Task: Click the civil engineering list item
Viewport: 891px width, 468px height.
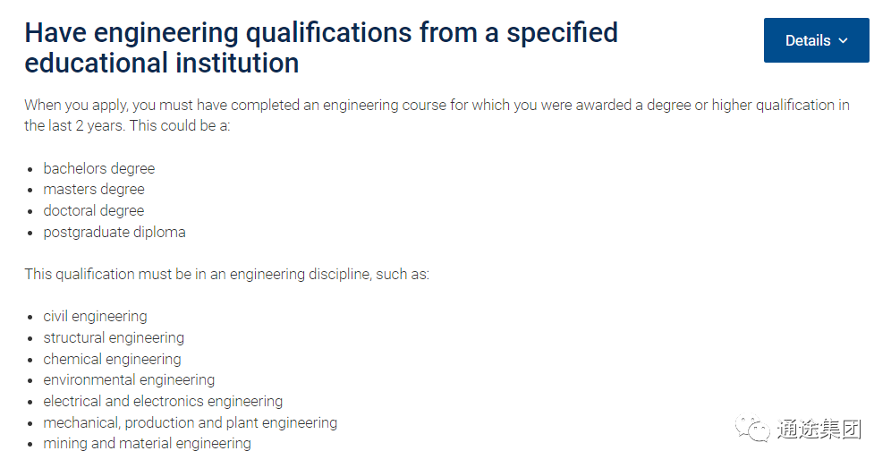Action: (95, 317)
